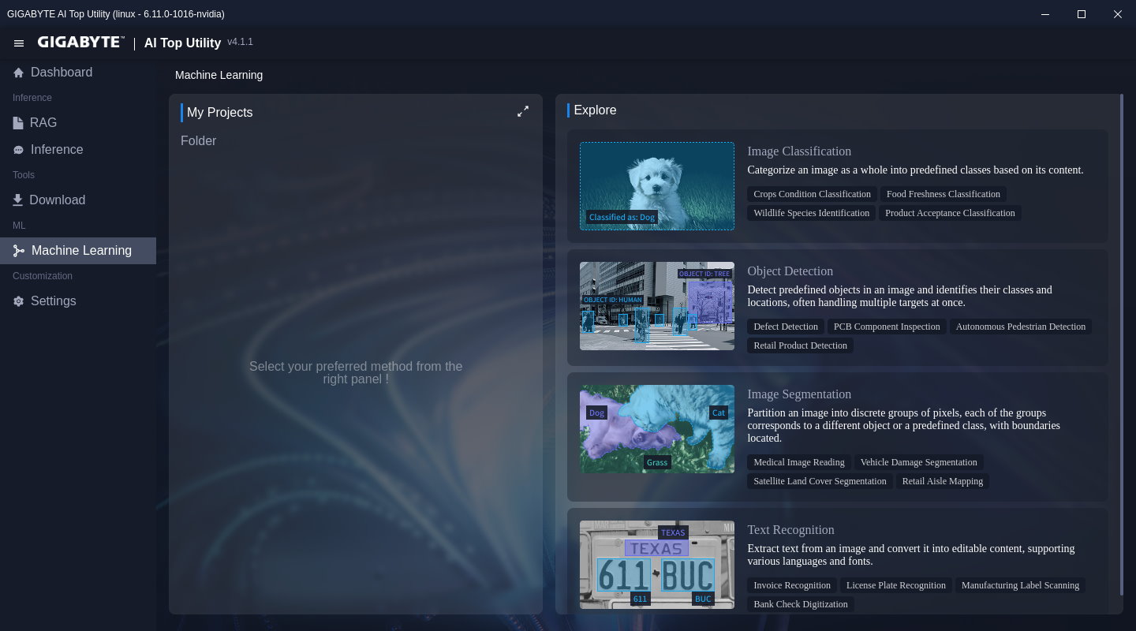1136x631 pixels.
Task: Open the Object Detection street thumbnail
Action: pos(656,306)
